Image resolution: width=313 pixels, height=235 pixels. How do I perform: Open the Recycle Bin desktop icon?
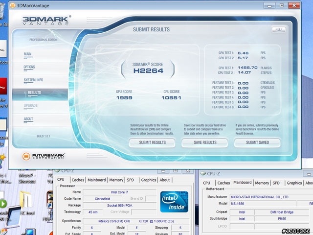[3, 14]
